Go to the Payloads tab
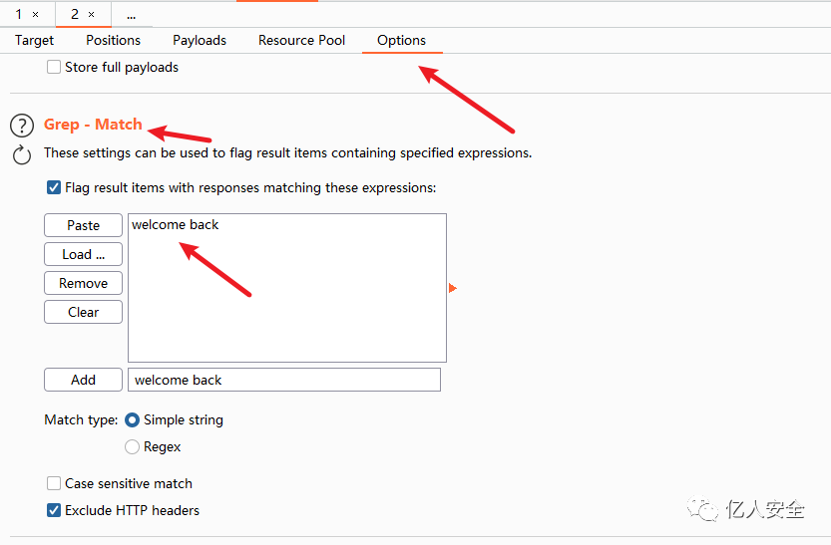 point(200,40)
